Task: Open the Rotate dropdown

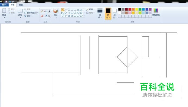Action: tap(28, 16)
